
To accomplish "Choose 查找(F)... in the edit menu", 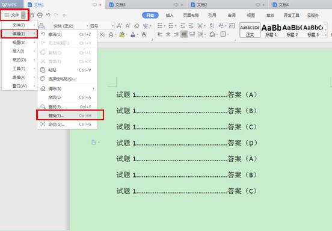I will tap(67, 106).
